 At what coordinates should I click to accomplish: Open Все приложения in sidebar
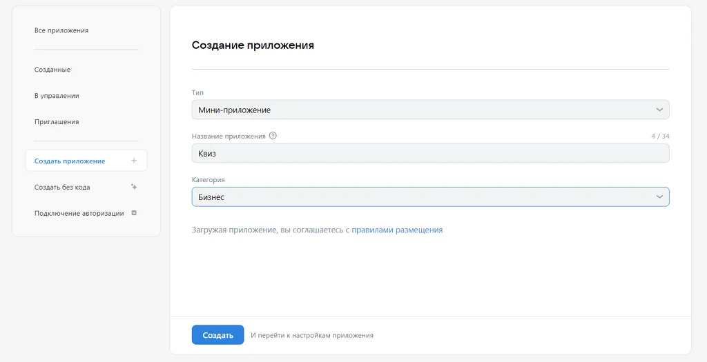tap(61, 30)
